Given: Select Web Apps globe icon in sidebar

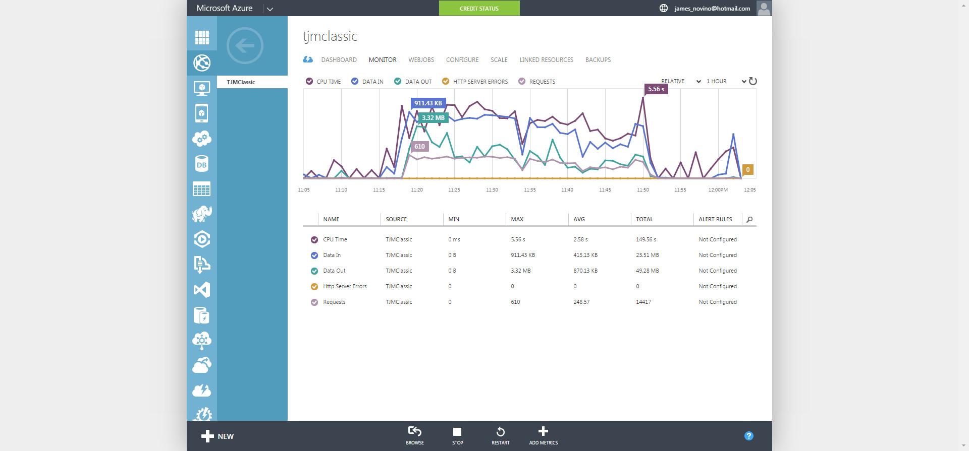Looking at the screenshot, I should (202, 63).
